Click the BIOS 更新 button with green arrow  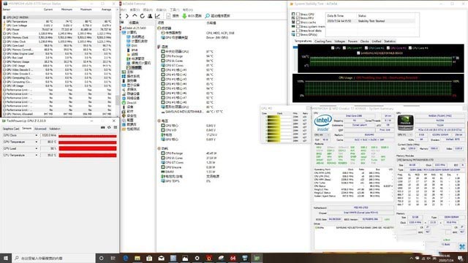click(x=192, y=16)
